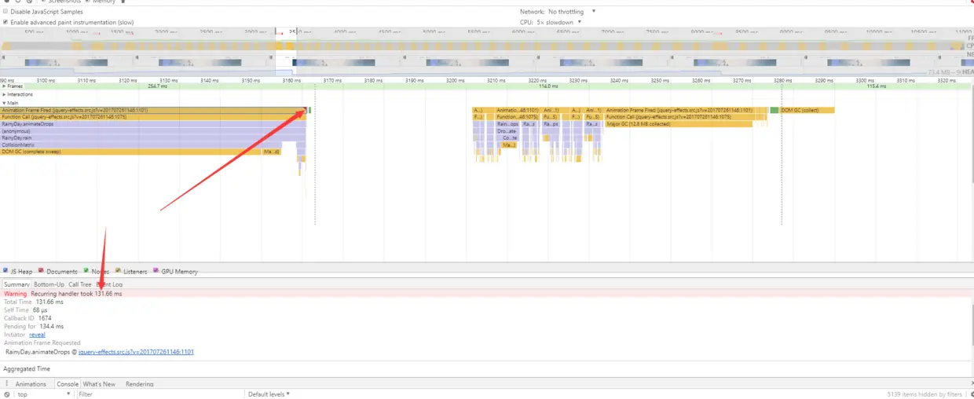
Task: Select the Major GC (12.8 MB collected) bar
Action: click(679, 124)
